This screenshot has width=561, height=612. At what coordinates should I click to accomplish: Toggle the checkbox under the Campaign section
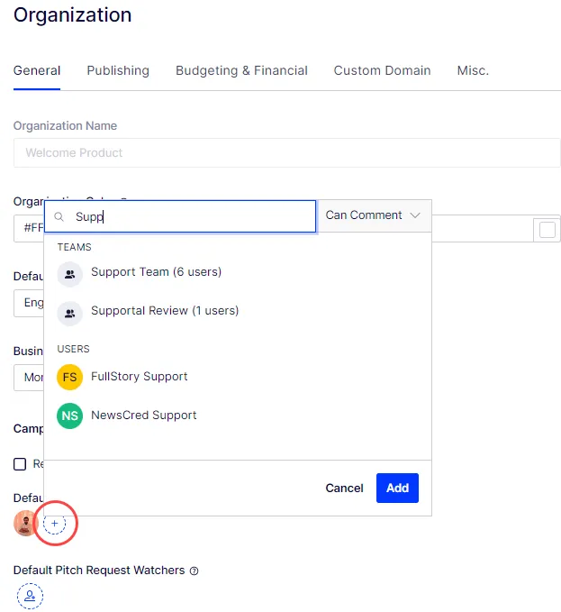click(20, 463)
